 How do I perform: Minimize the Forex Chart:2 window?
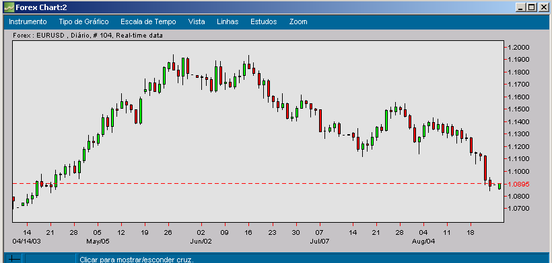(520, 7)
